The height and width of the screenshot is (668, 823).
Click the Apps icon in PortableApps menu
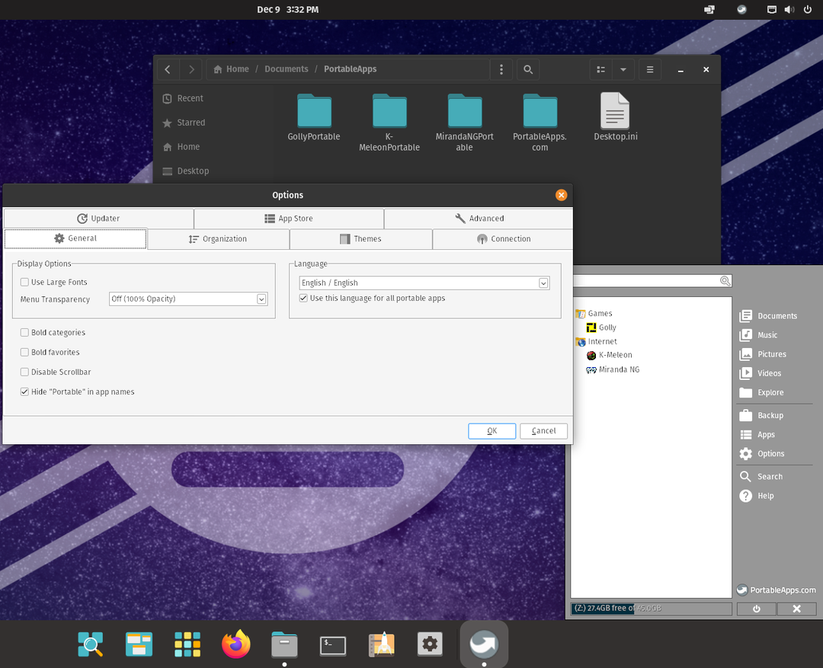[746, 435]
